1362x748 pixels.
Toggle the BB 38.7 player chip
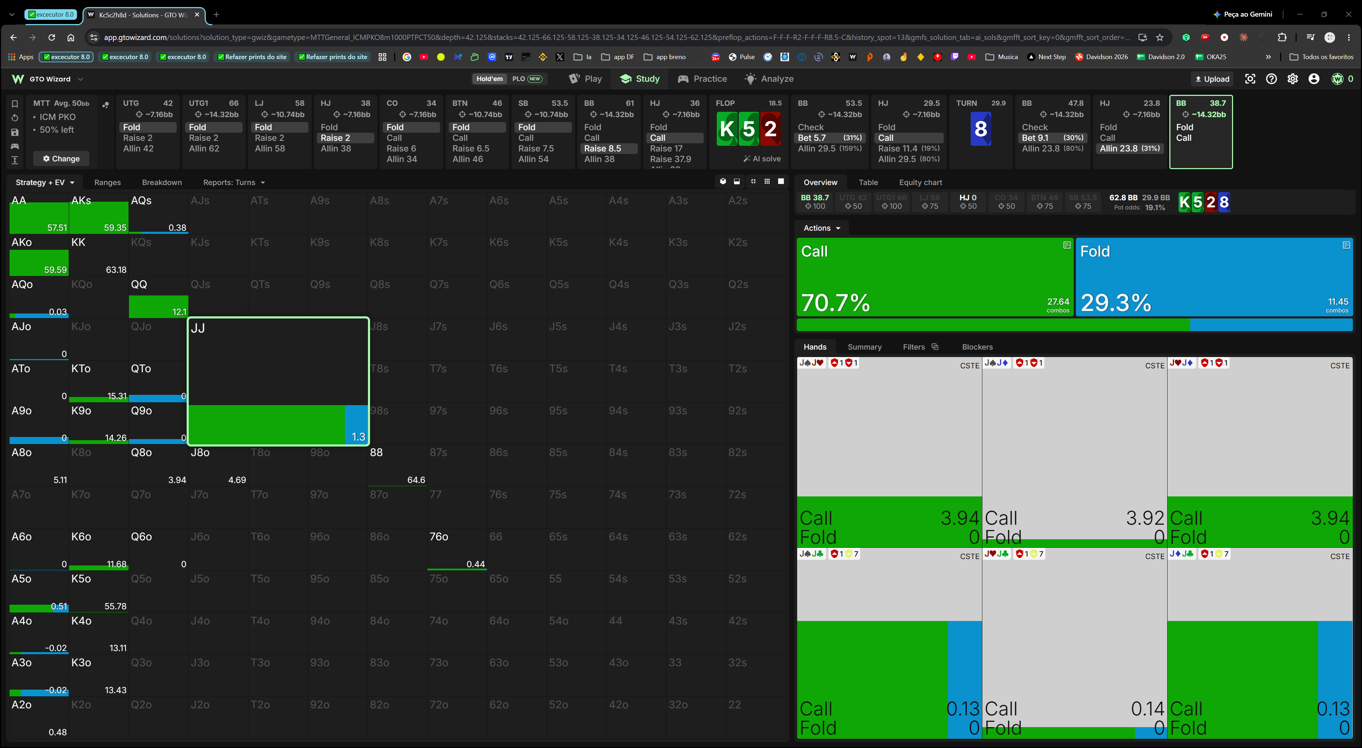click(815, 202)
